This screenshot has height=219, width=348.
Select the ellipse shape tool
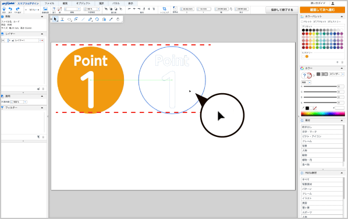(x=69, y=19)
